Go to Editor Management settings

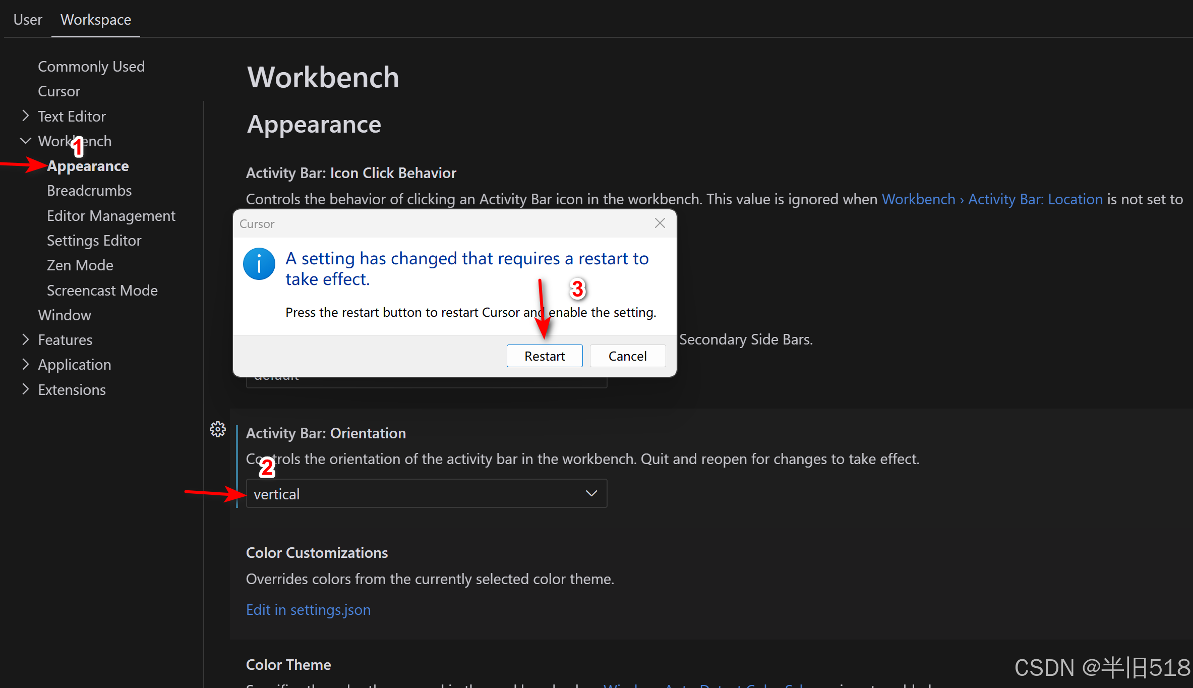pyautogui.click(x=111, y=216)
